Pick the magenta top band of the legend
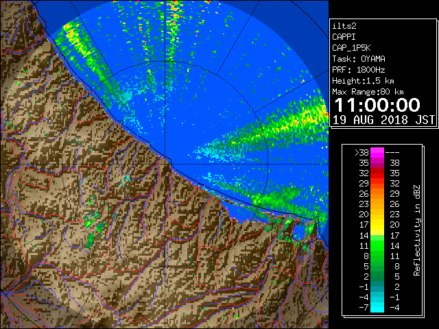The width and height of the screenshot is (439, 329). pos(377,152)
